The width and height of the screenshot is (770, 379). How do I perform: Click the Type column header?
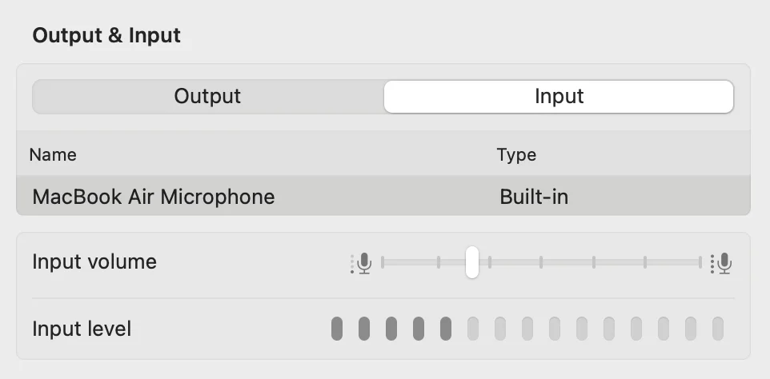[516, 154]
